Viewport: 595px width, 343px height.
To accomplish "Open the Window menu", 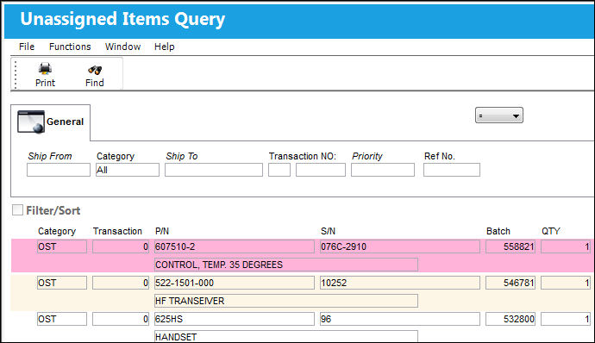I will [122, 47].
